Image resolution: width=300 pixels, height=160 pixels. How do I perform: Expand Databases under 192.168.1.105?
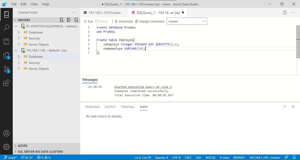[19, 57]
